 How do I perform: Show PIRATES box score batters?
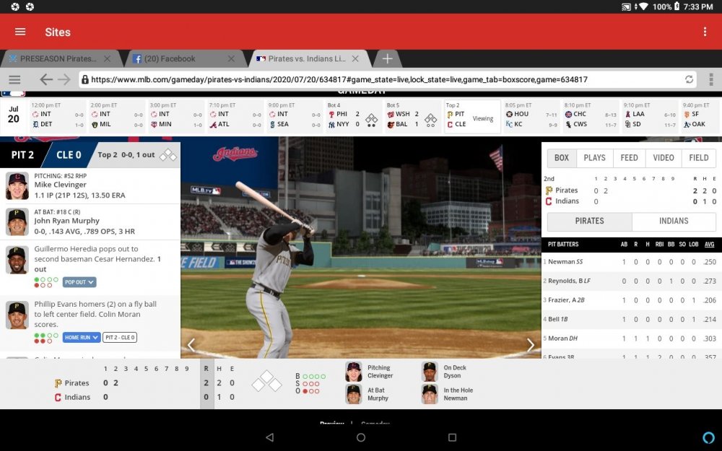(x=589, y=222)
